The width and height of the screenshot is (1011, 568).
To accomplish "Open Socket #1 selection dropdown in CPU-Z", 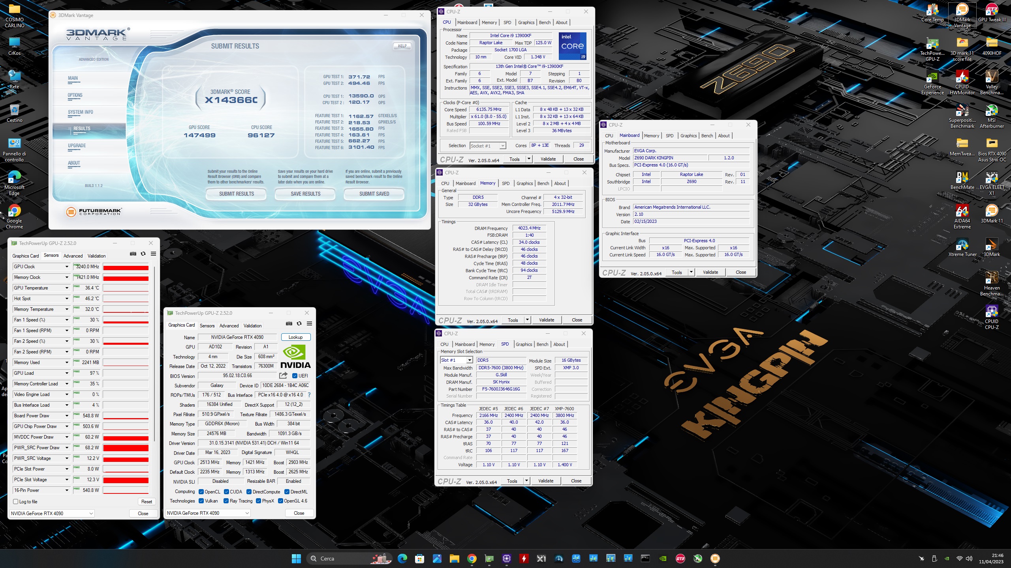I will tap(488, 146).
